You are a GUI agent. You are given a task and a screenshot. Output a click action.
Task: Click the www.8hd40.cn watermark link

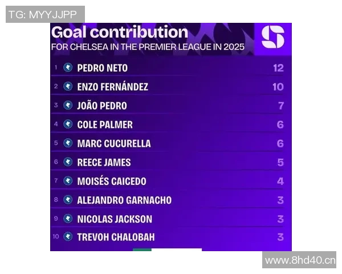point(300,260)
